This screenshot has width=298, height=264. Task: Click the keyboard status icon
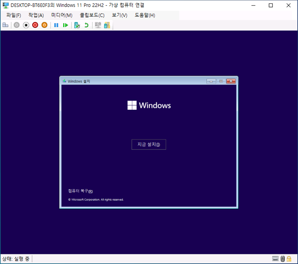pyautogui.click(x=275, y=259)
